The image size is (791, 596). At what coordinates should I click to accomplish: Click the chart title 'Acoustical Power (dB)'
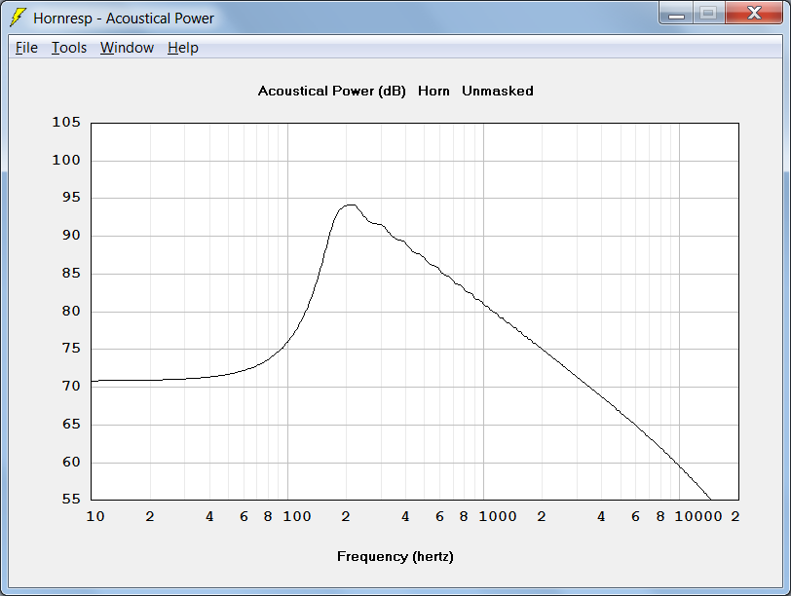(331, 92)
